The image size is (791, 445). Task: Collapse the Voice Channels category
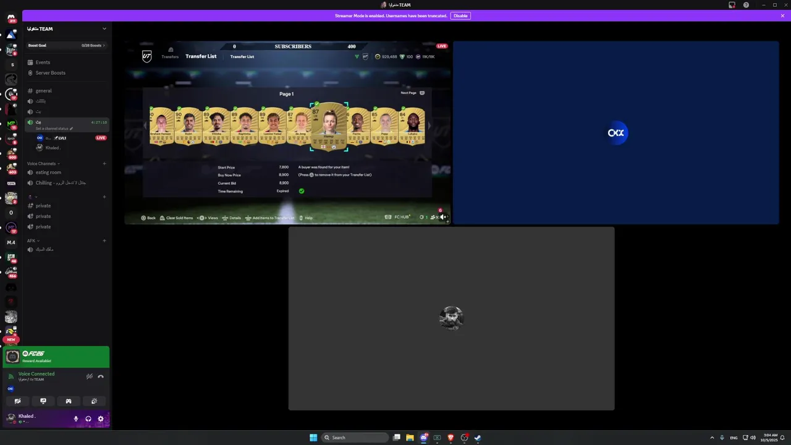point(43,164)
